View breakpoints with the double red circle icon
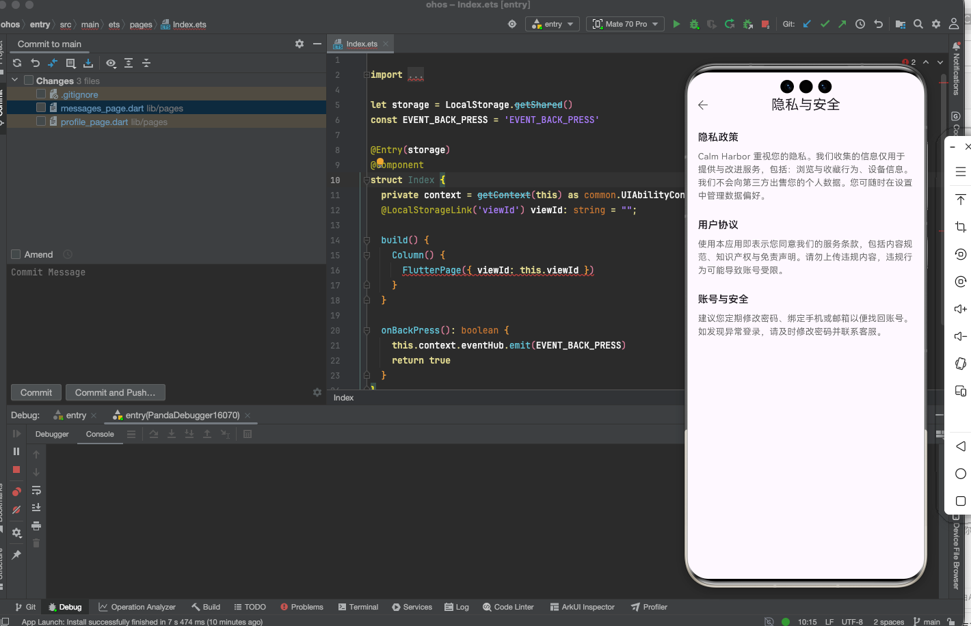Screen dimensions: 971x626 (x=16, y=491)
